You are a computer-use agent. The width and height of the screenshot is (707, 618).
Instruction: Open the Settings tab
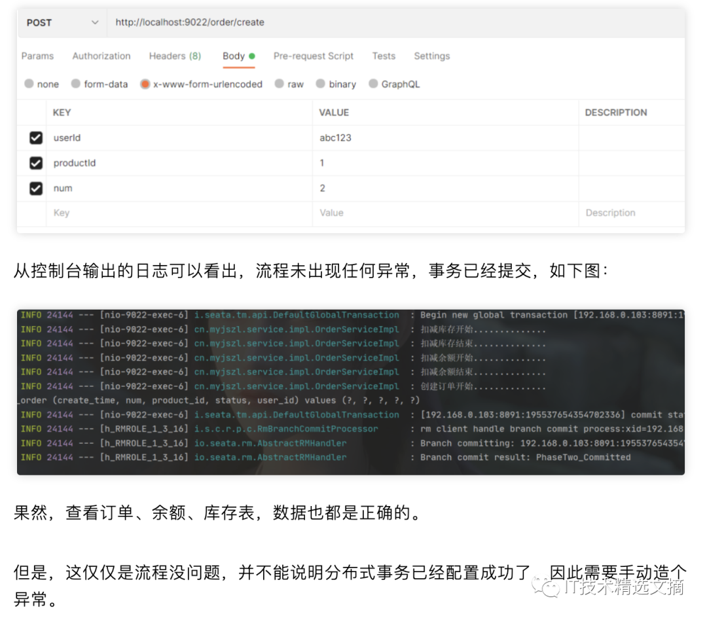coord(432,56)
